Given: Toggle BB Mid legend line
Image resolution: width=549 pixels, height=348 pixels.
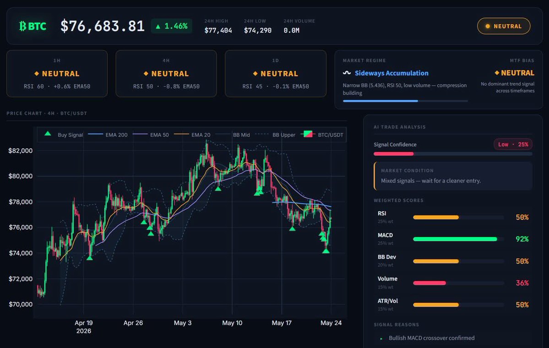Looking at the screenshot, I should pyautogui.click(x=233, y=135).
